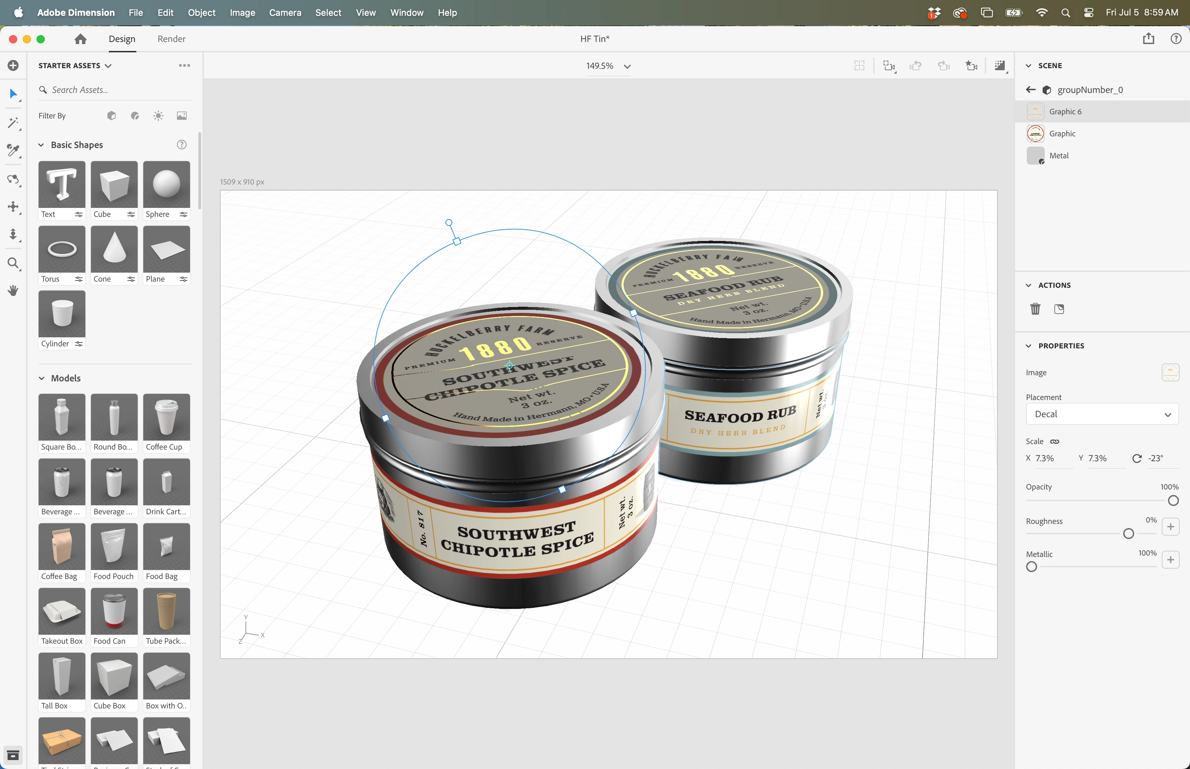Click the back arrow beside groupNumber_0
This screenshot has width=1190, height=769.
point(1031,90)
